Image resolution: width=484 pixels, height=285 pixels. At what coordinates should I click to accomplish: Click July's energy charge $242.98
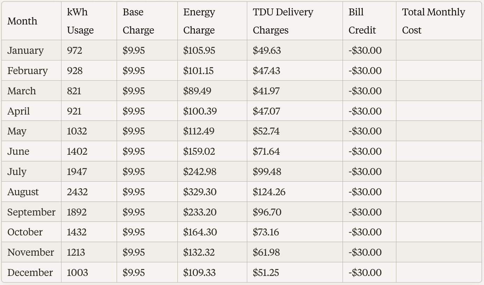point(200,171)
